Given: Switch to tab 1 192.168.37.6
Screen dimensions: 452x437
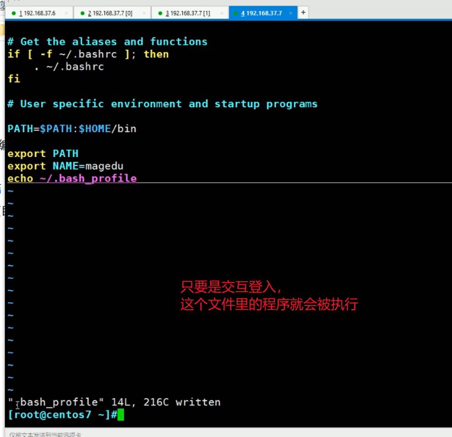Looking at the screenshot, I should 37,13.
